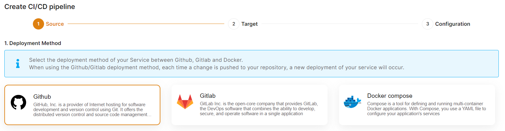
Task: Click the orange progress line after Source
Action: tap(146, 24)
